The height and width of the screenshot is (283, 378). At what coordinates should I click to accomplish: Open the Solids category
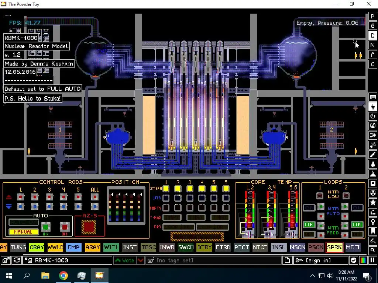(373, 184)
